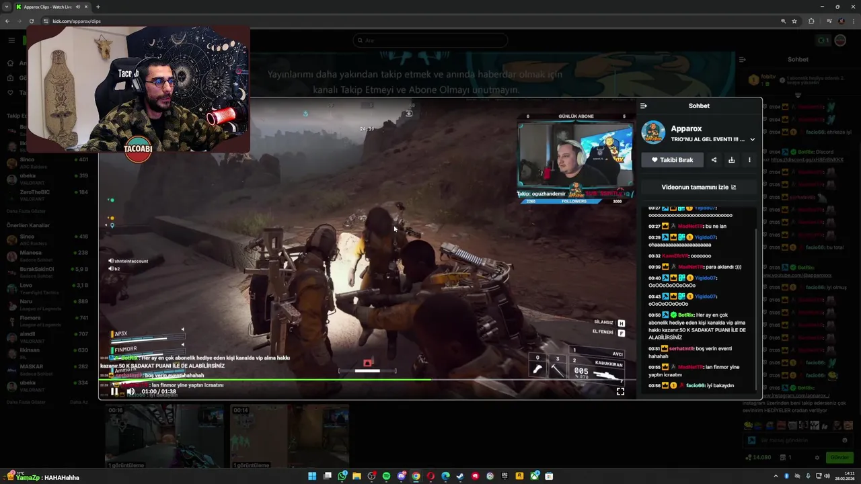Click the Discord invite link in chat
The image size is (861, 484).
[x=807, y=160]
